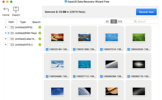
Task: Click folder icon of Untitled(HFS+)
Action: [12, 45]
